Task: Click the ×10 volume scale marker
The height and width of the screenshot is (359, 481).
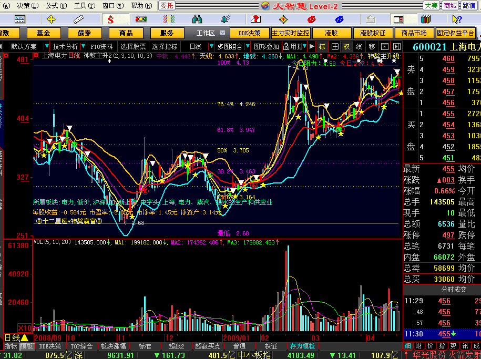Action: click(x=25, y=327)
